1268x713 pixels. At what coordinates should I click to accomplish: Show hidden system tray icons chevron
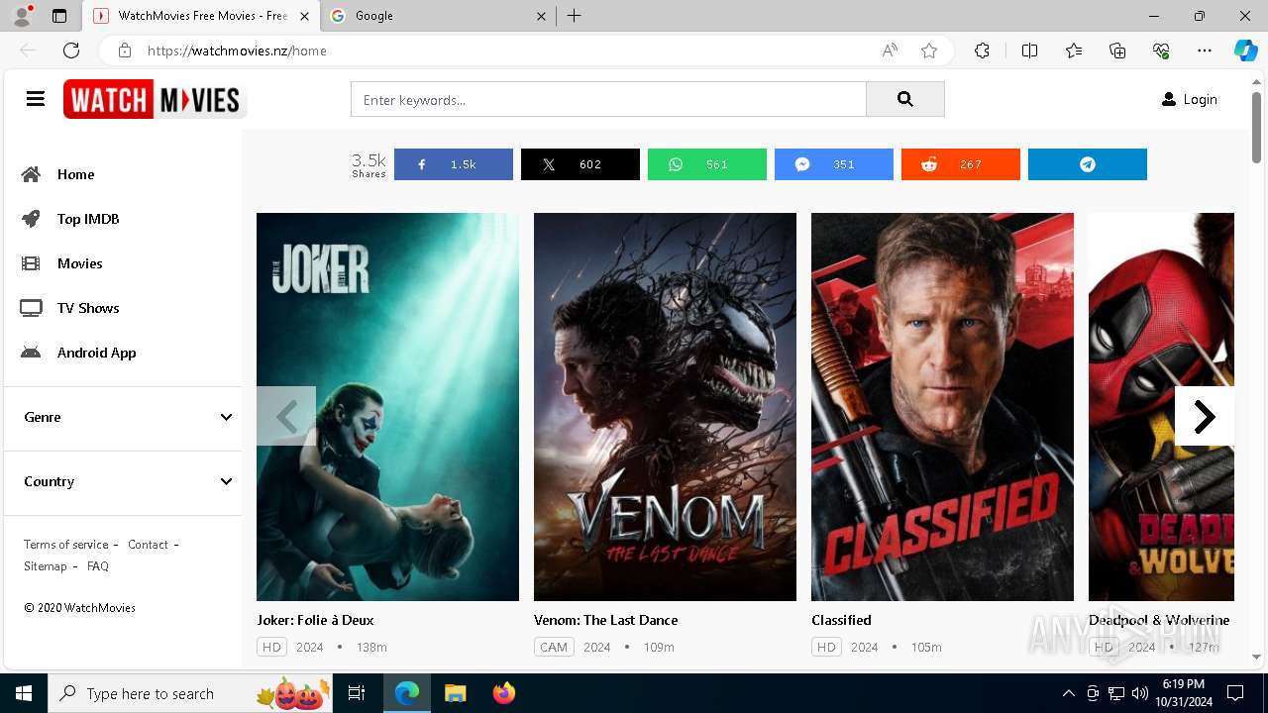[1068, 693]
